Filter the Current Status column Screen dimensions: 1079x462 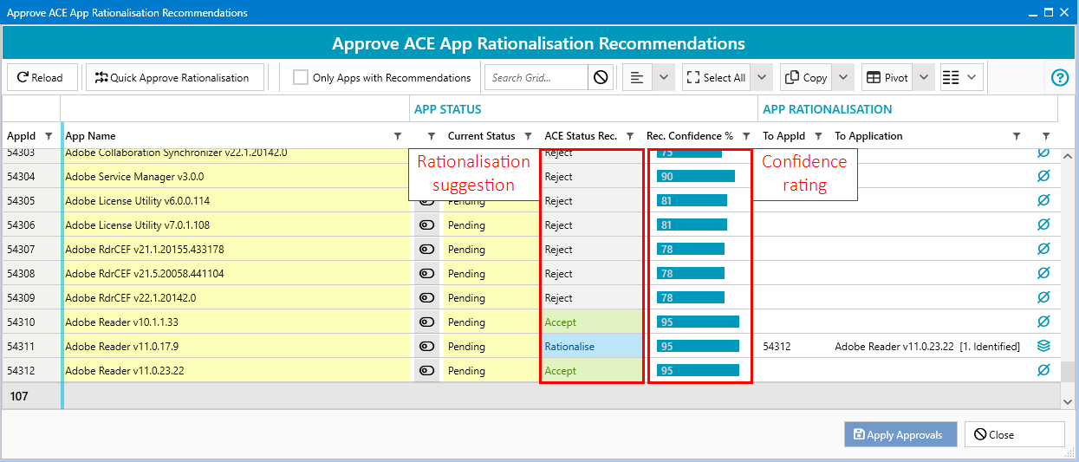click(528, 136)
